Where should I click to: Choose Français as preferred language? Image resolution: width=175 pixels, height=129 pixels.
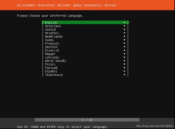[x=85, y=44]
